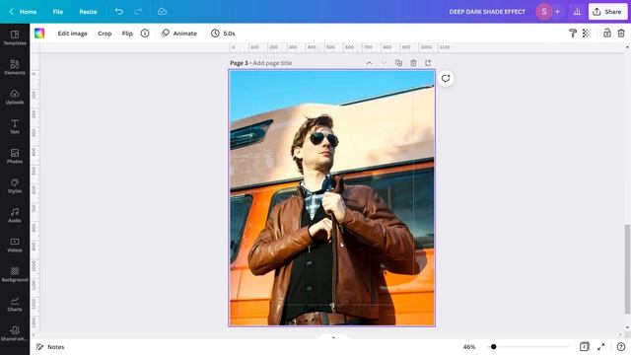Open the Audio sidebar panel

[x=15, y=215]
